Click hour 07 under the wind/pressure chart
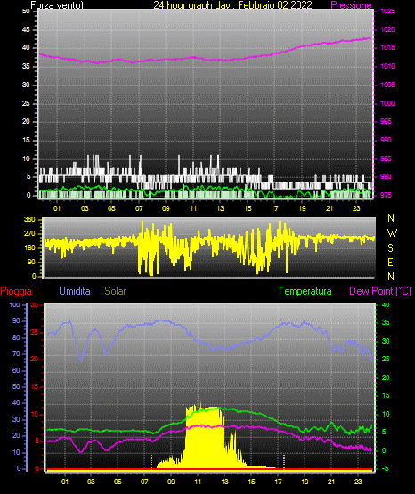The width and height of the screenshot is (415, 494). coord(139,208)
